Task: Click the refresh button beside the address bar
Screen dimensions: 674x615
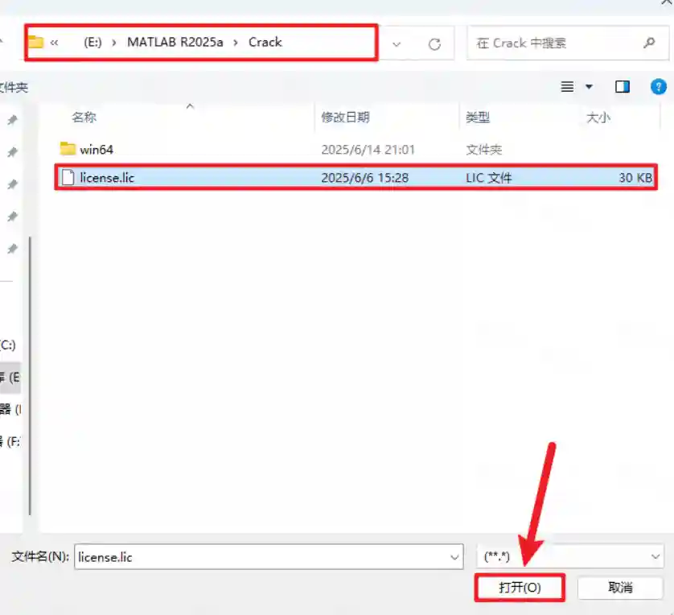Action: (434, 43)
